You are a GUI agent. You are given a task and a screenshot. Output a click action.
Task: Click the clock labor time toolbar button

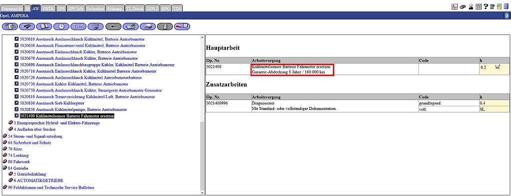tap(61, 27)
